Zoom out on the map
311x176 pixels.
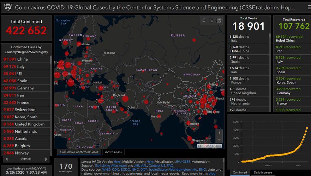click(x=220, y=139)
